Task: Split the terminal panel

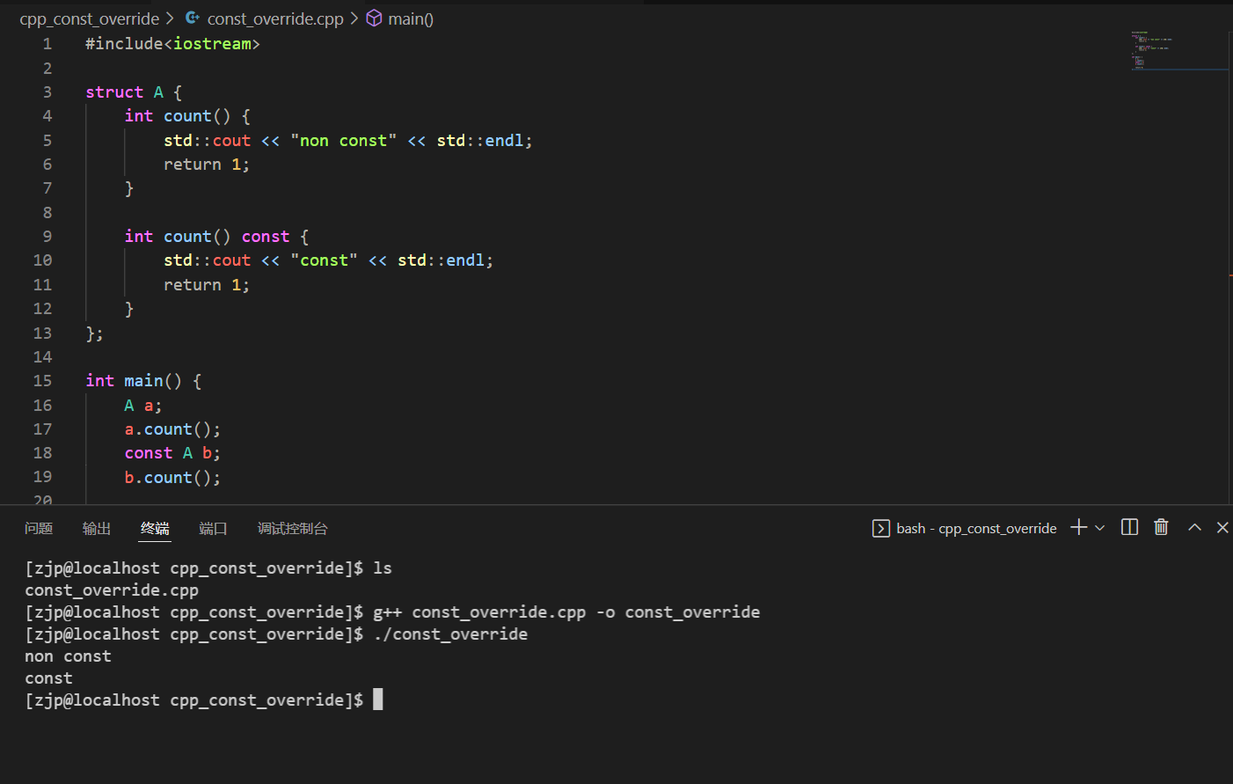Action: tap(1130, 527)
